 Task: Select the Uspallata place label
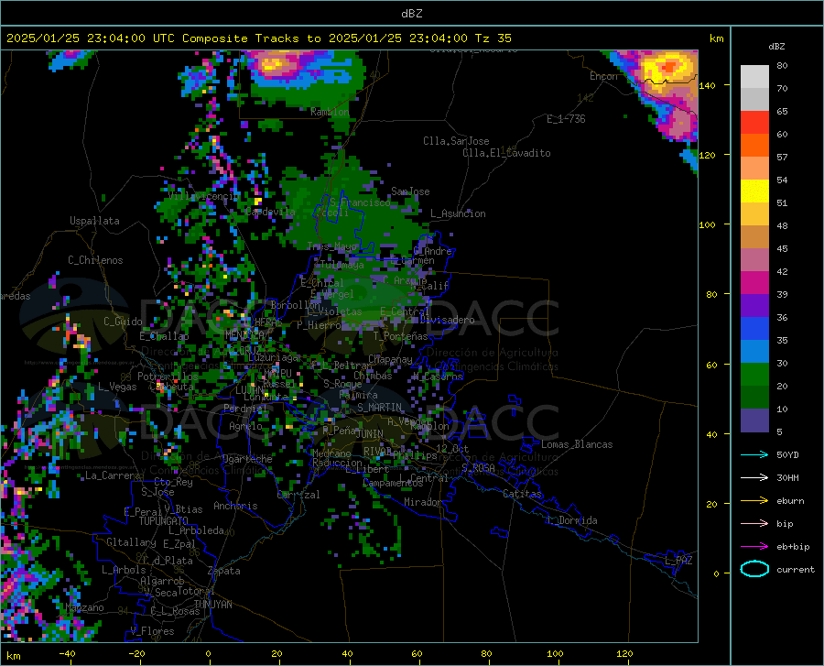(x=94, y=222)
